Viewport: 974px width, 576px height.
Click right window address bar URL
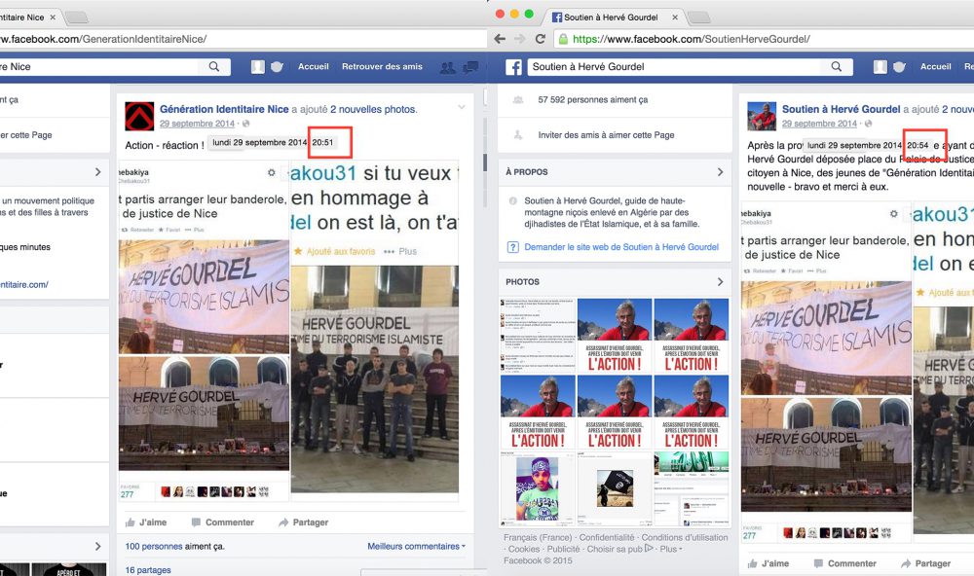pyautogui.click(x=691, y=39)
